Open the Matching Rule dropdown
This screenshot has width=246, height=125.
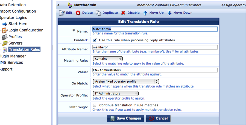pos(108,59)
